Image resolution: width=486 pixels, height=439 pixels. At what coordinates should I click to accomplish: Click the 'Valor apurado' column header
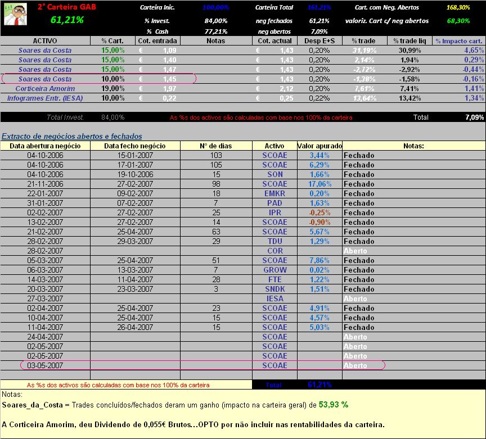(x=319, y=146)
